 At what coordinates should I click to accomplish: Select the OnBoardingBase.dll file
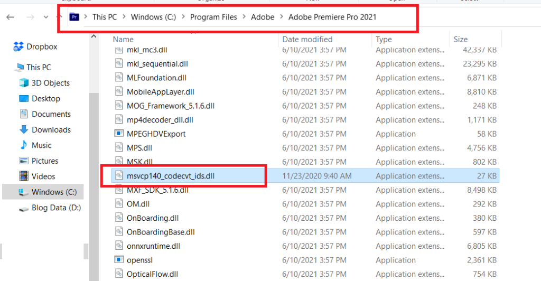pos(161,232)
